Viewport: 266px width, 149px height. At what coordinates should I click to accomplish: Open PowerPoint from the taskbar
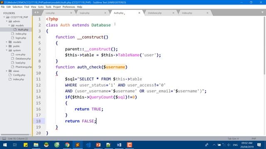pos(99,145)
